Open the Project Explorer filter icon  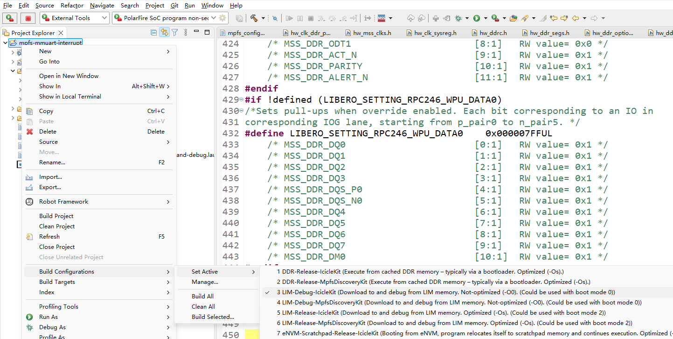(174, 33)
